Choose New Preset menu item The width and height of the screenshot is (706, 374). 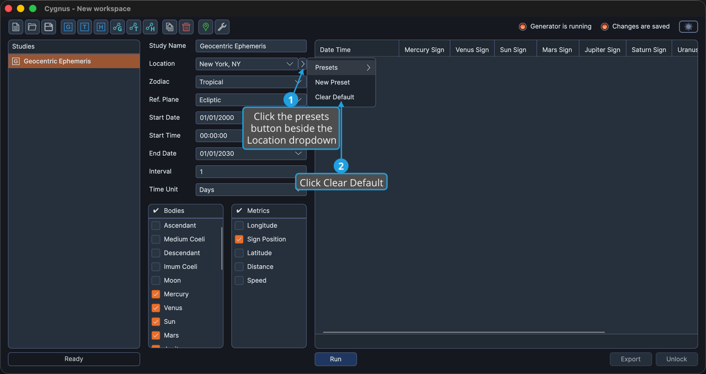[342, 82]
